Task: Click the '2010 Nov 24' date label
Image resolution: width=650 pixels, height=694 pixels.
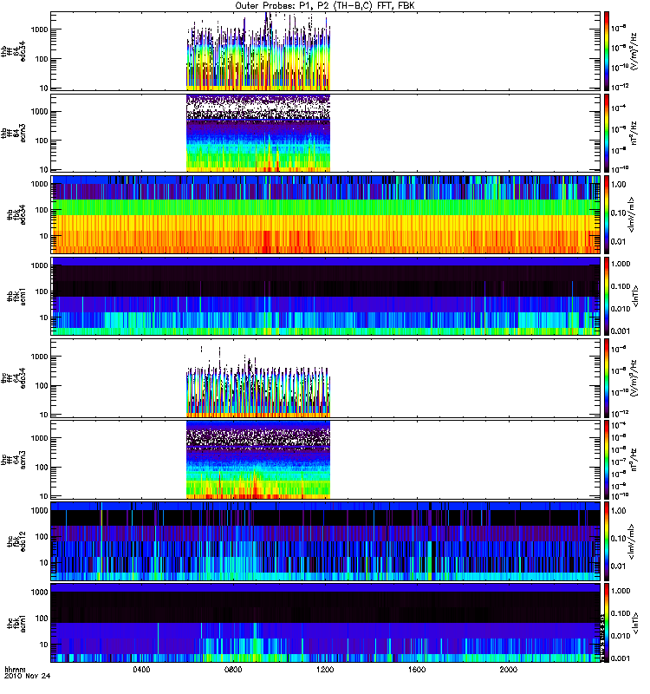Action: (28, 676)
